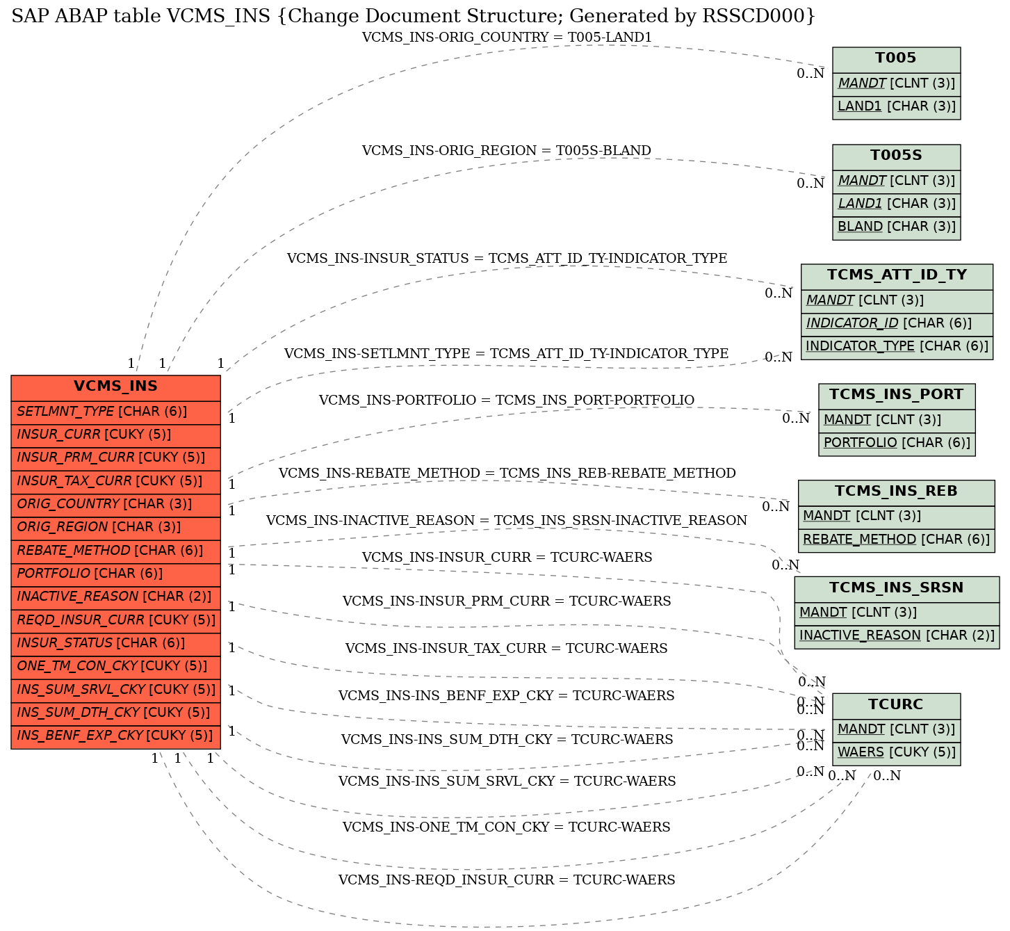The width and height of the screenshot is (1010, 931).
Task: Click WAERS field in TCURC table
Action: click(896, 754)
